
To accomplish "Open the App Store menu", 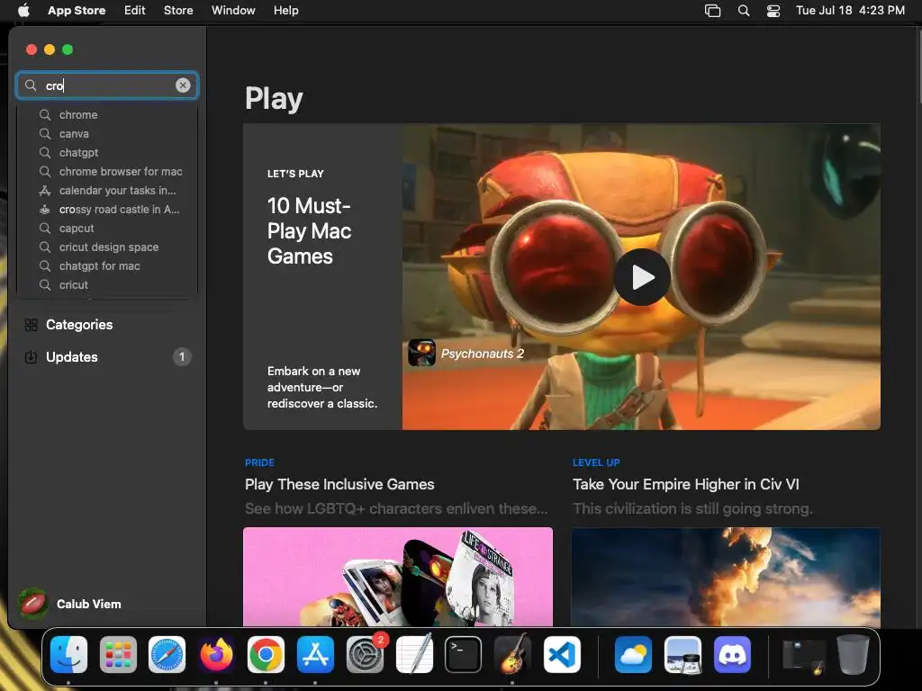I will 77,10.
